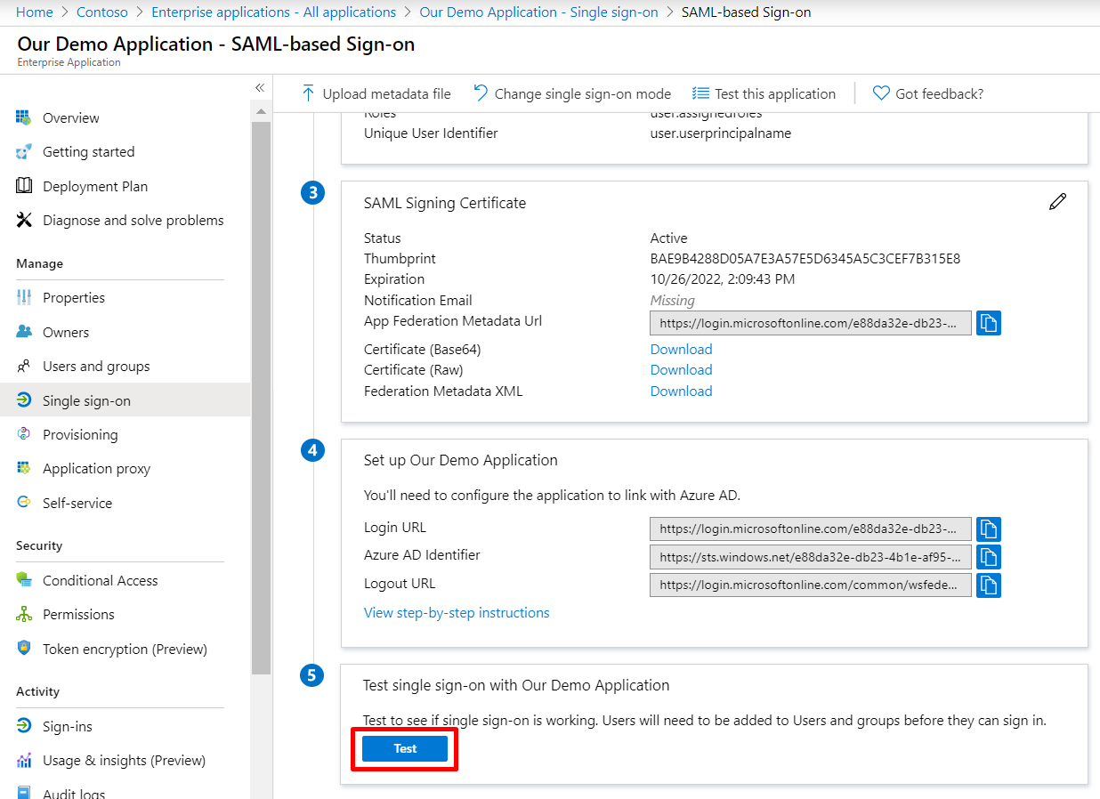Click the Diagnose and solve problems icon

[x=25, y=221]
